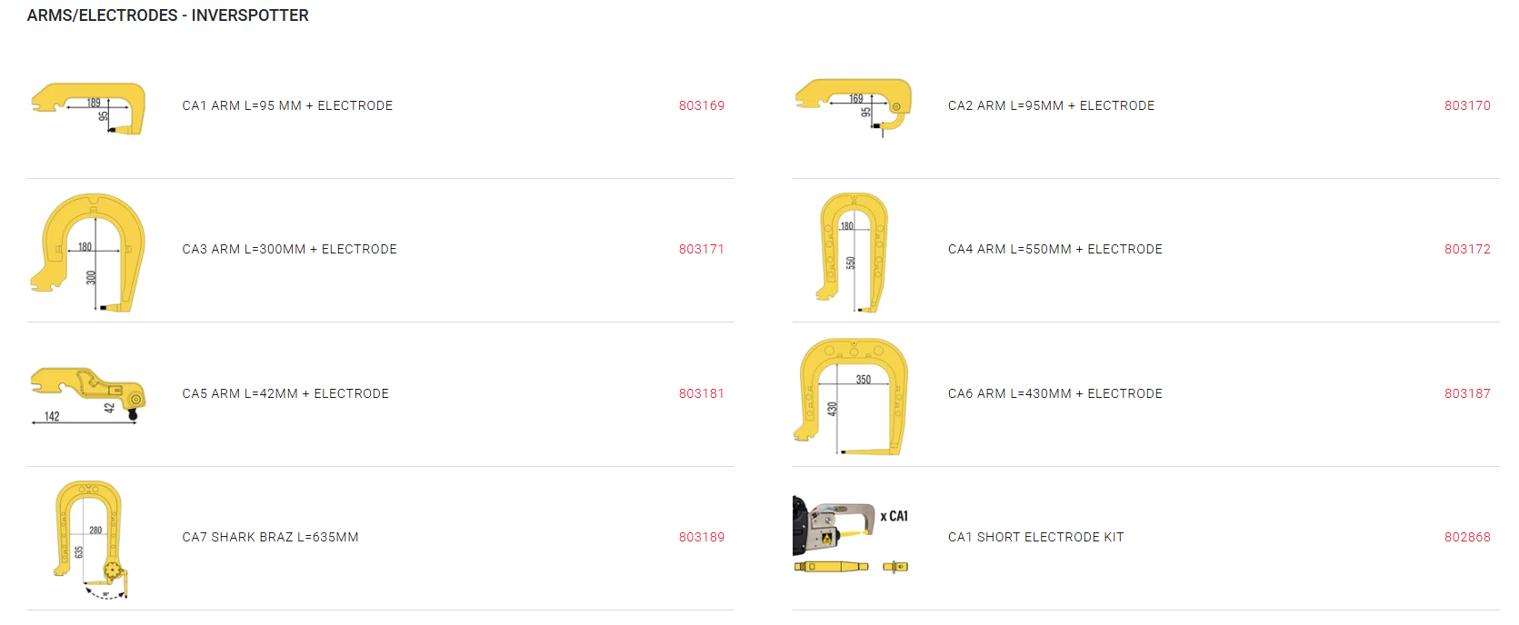The image size is (1519, 625).
Task: Click product code 803187
Action: (x=1467, y=394)
